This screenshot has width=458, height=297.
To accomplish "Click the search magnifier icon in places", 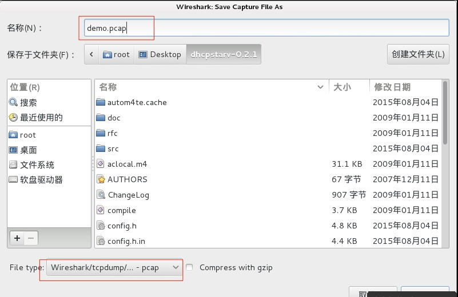I will coord(13,102).
